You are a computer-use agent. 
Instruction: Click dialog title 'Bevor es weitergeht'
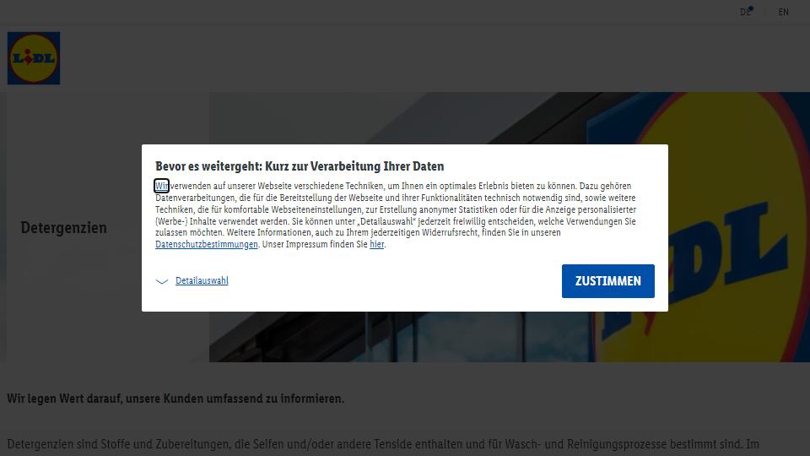pyautogui.click(x=300, y=166)
